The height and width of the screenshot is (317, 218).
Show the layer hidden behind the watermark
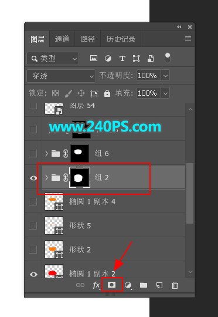[33, 129]
